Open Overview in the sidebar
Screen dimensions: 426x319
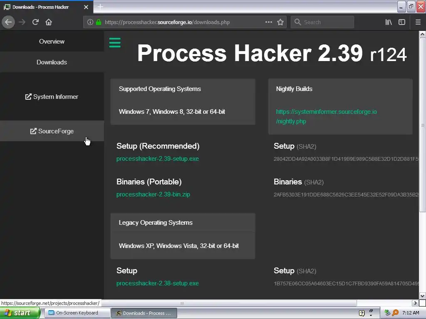(52, 42)
